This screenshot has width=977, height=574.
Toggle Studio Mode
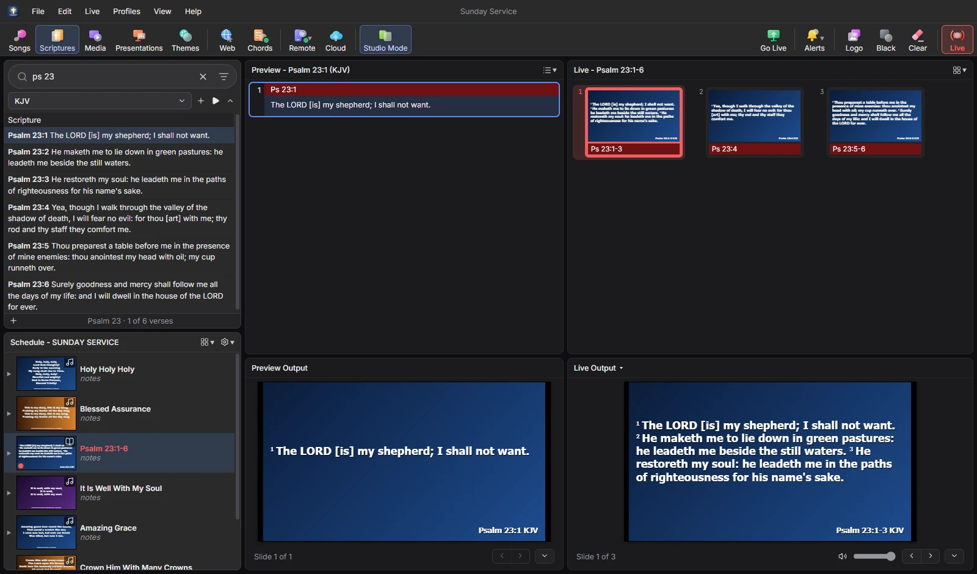coord(385,40)
